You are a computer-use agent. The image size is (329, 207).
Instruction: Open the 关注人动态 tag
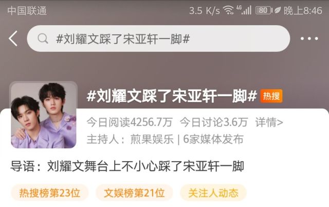(213, 193)
